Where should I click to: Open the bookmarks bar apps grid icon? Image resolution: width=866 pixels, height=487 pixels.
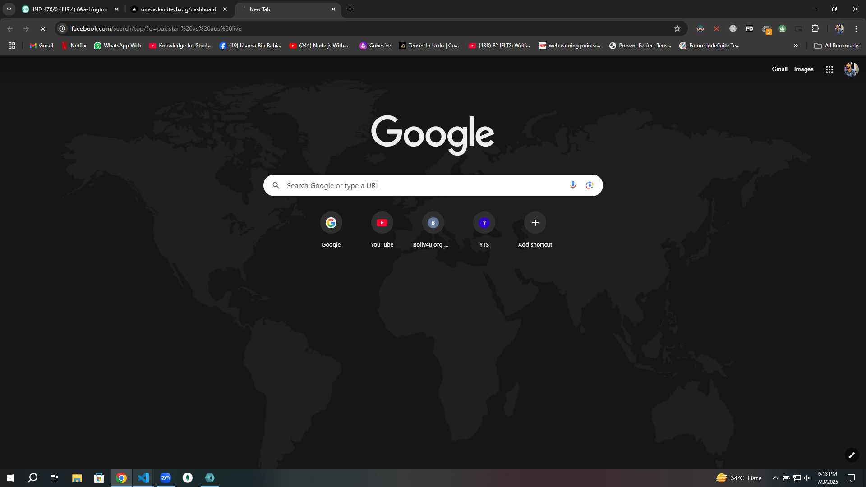click(x=12, y=46)
